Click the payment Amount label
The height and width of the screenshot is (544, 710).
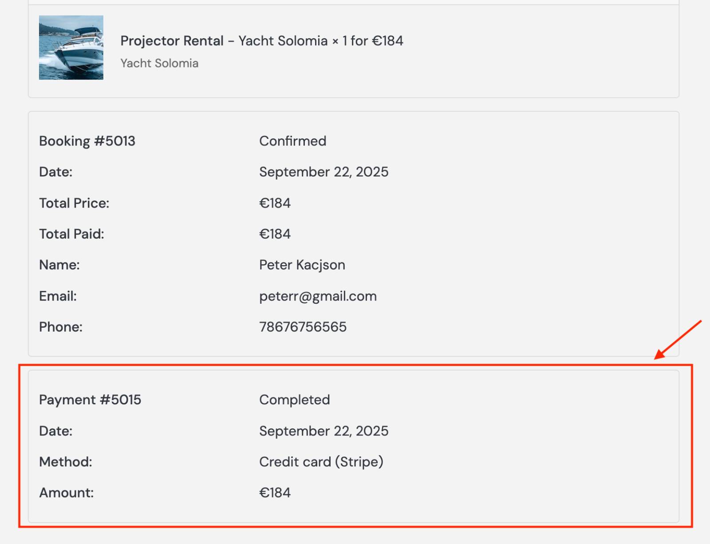[67, 493]
